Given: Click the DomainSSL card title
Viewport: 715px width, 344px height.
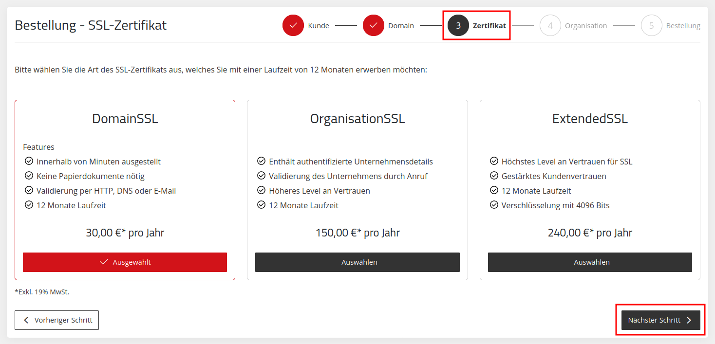Looking at the screenshot, I should tap(125, 119).
